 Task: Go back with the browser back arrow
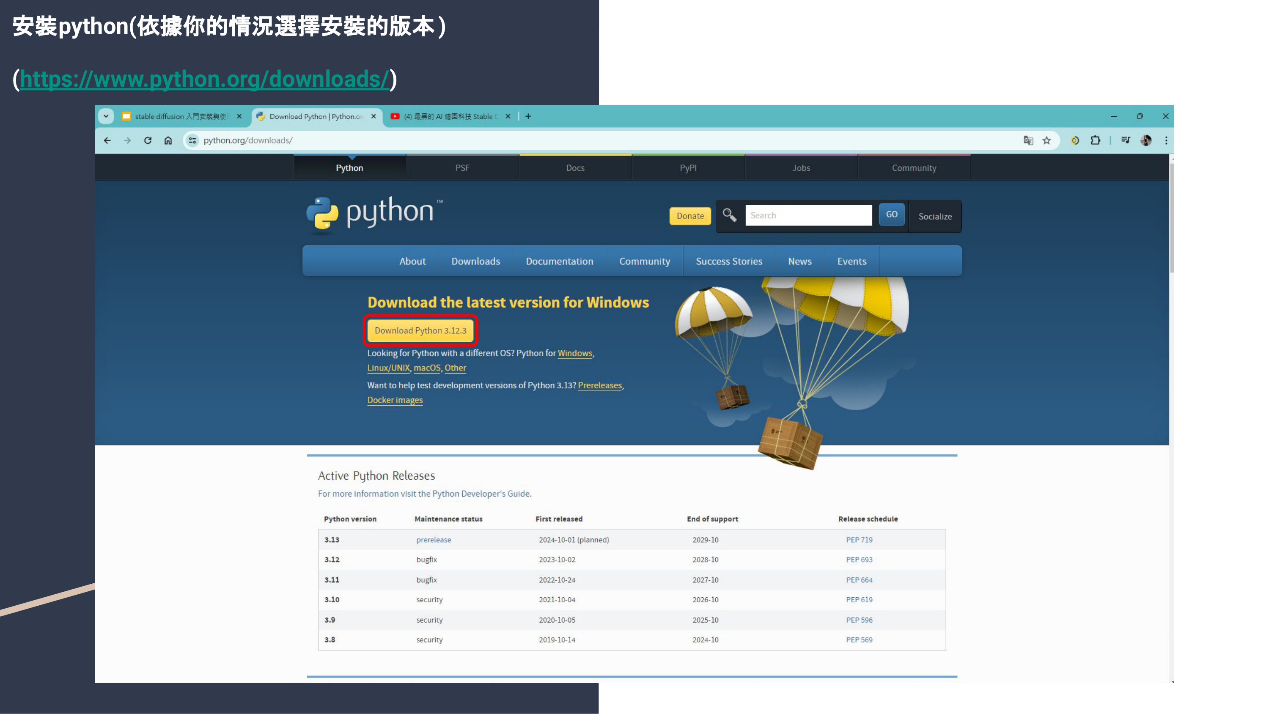tap(107, 140)
